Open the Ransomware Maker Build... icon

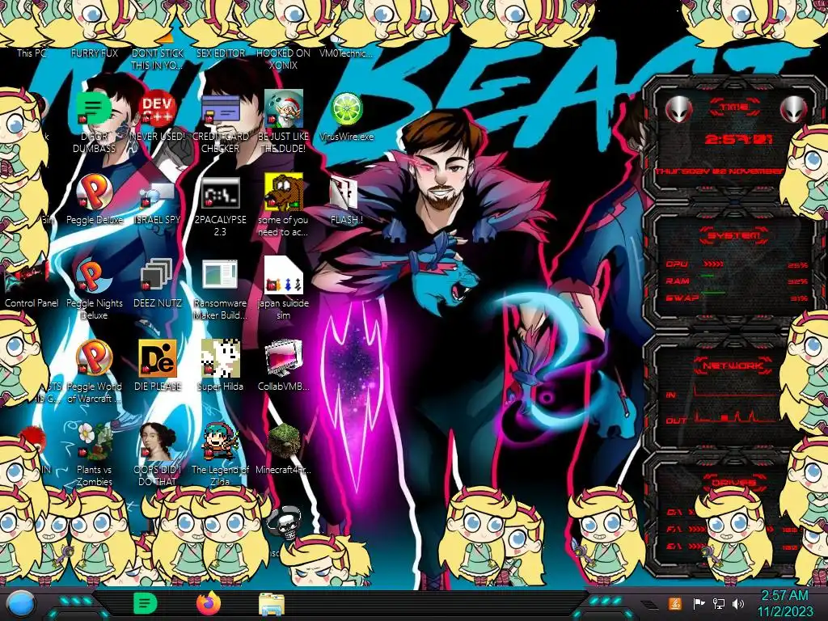pos(220,277)
